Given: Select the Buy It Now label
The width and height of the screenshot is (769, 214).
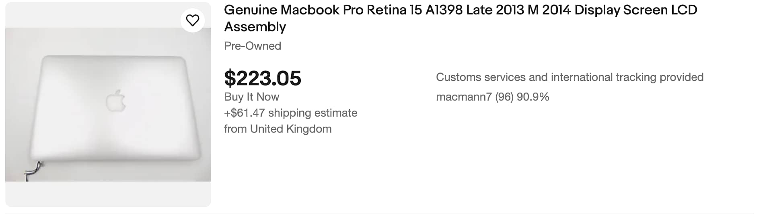Looking at the screenshot, I should [251, 97].
